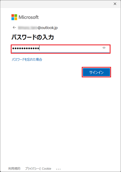
Task: Open the three-dot more options in the footer
Action: point(58,169)
